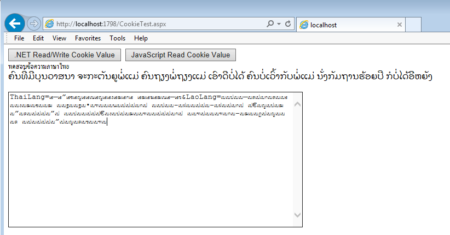The width and height of the screenshot is (450, 235).
Task: Select the localhost tab
Action: [x=351, y=25]
